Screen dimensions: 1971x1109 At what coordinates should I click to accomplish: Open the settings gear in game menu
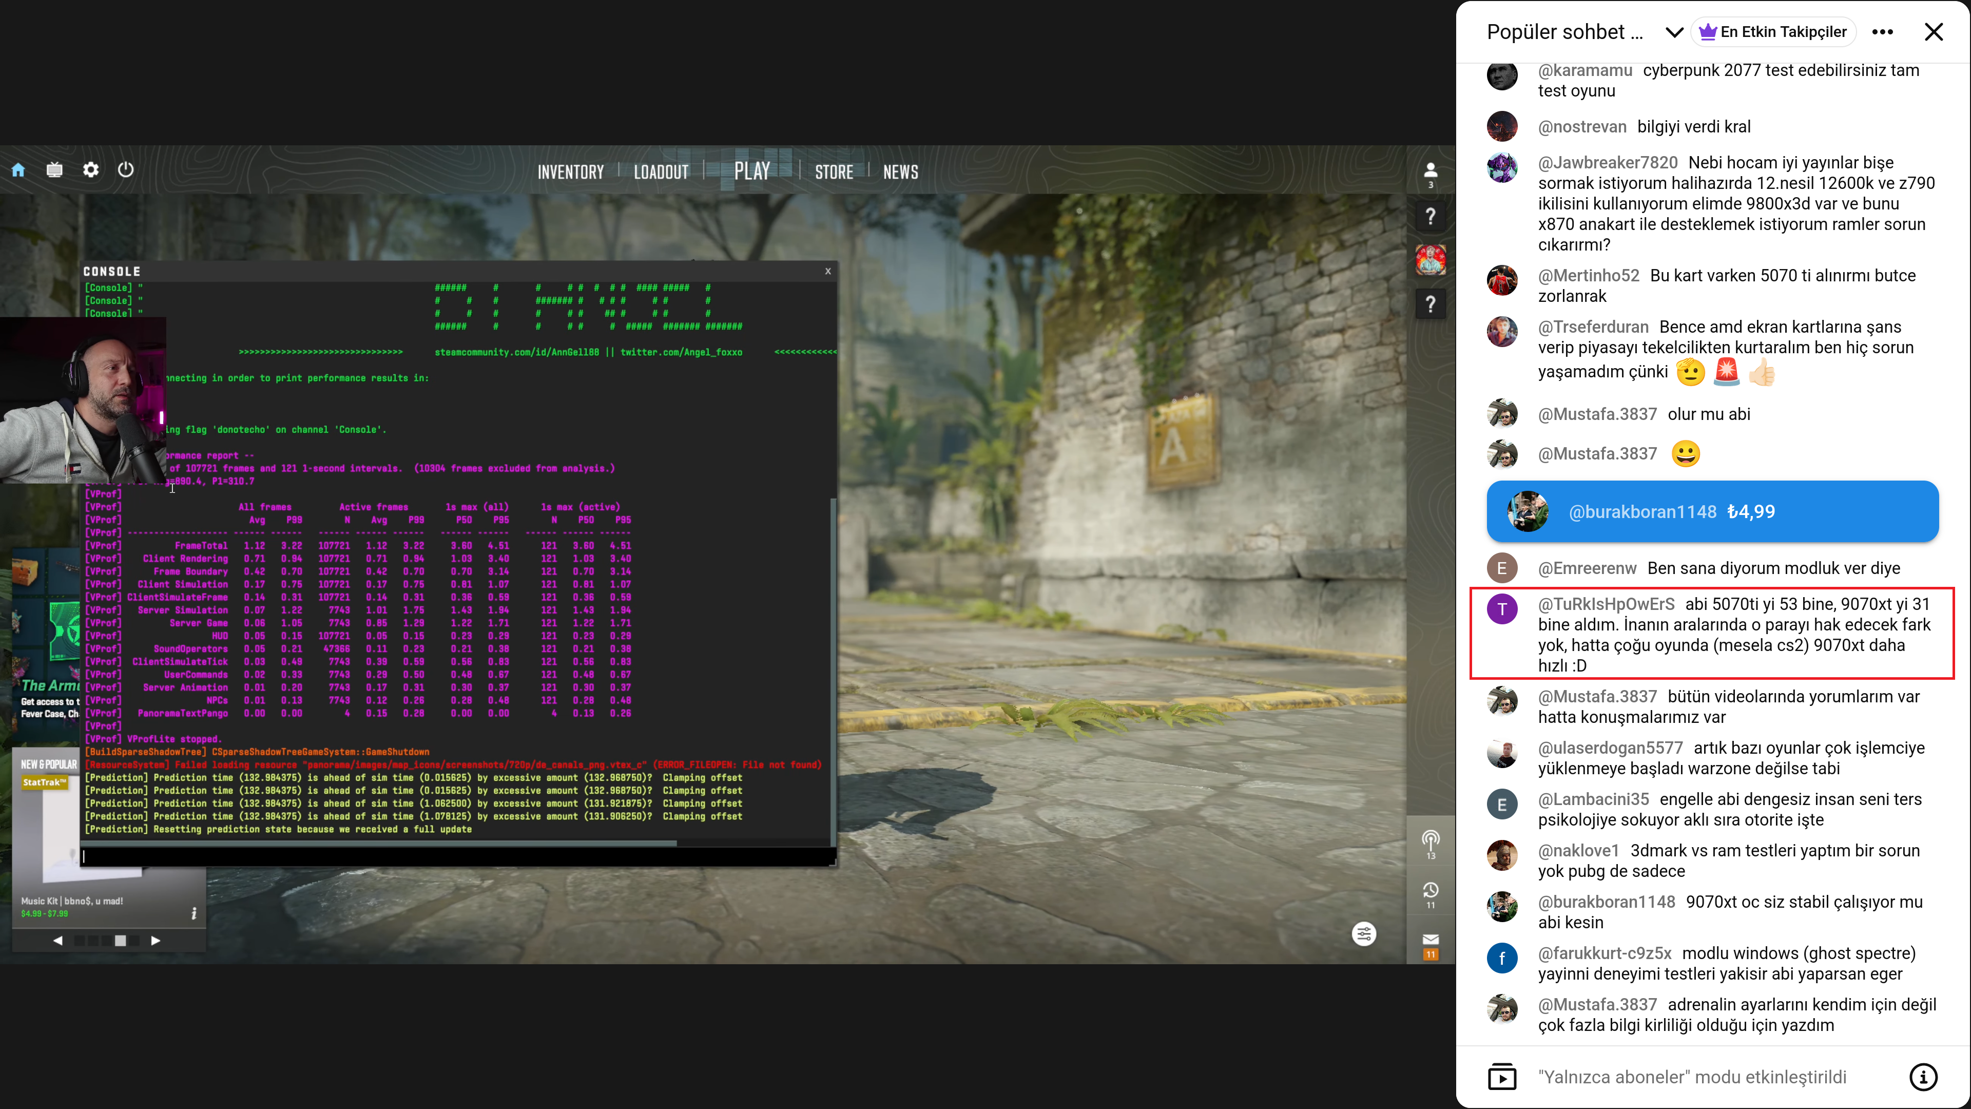91,170
